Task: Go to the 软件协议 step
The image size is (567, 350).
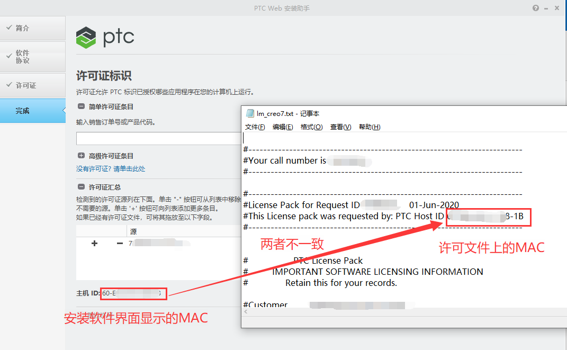Action: 32,57
